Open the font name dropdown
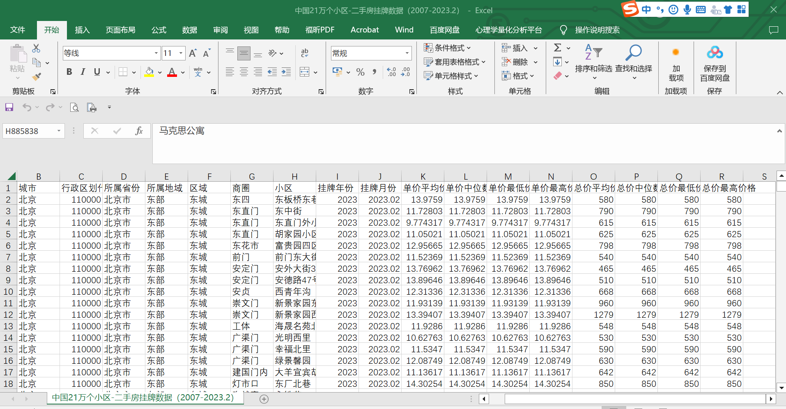 pyautogui.click(x=156, y=53)
